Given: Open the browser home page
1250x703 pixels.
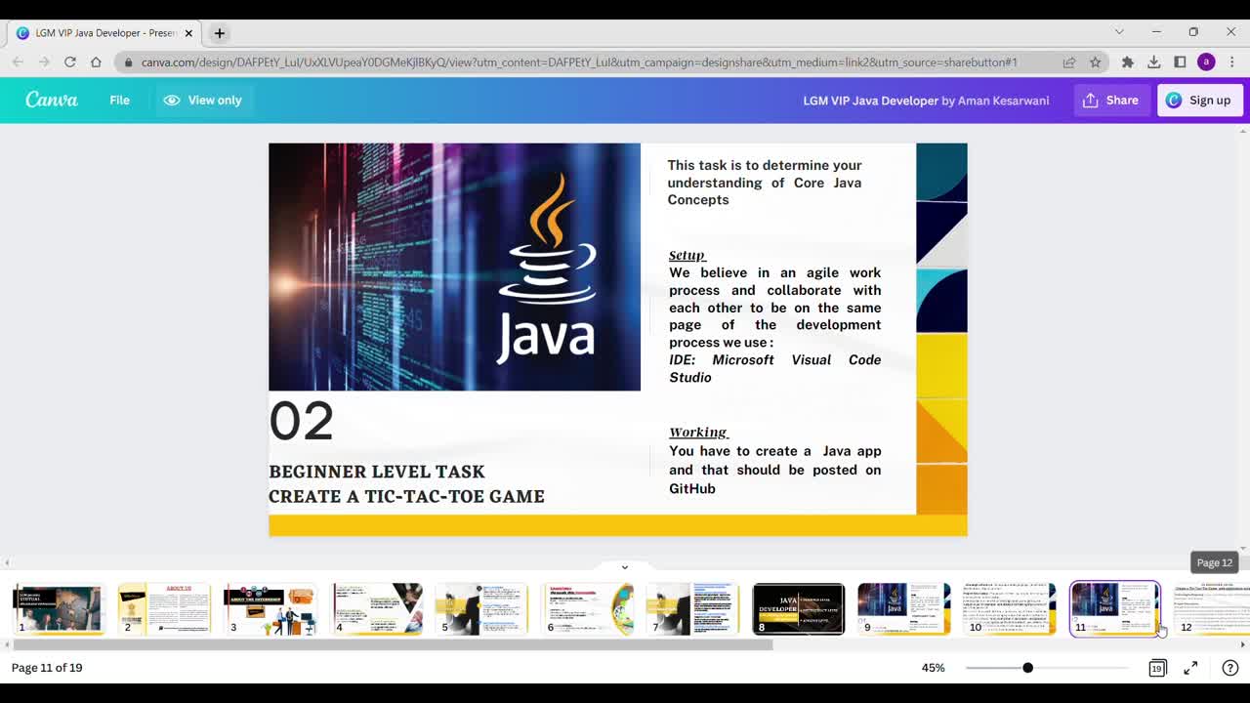Looking at the screenshot, I should pos(96,62).
